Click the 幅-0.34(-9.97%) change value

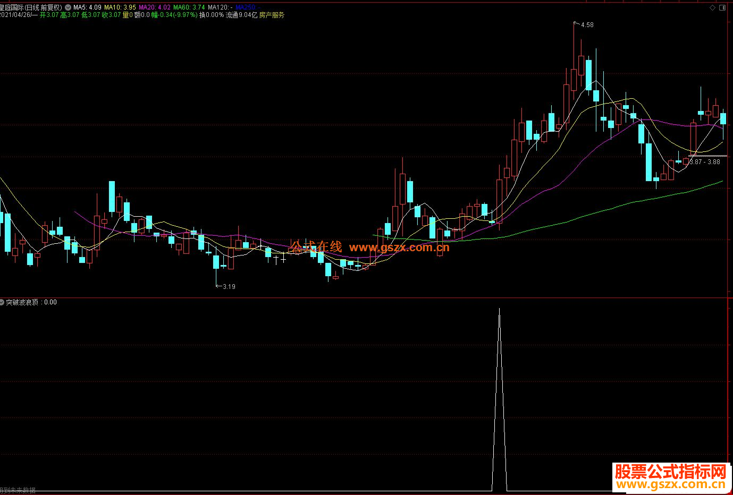[x=174, y=15]
